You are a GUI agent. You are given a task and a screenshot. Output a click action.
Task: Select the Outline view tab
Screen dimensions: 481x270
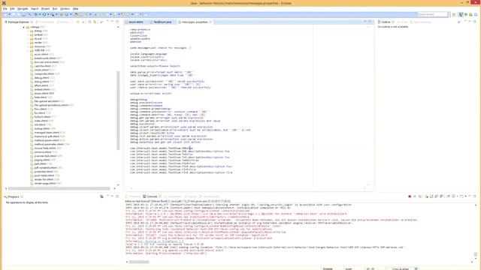pyautogui.click(x=386, y=22)
